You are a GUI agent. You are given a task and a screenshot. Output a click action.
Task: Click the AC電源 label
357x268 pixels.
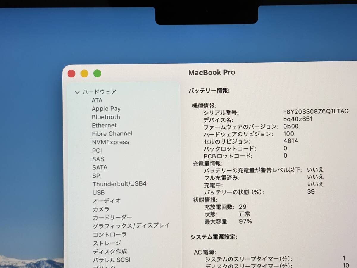pyautogui.click(x=205, y=252)
